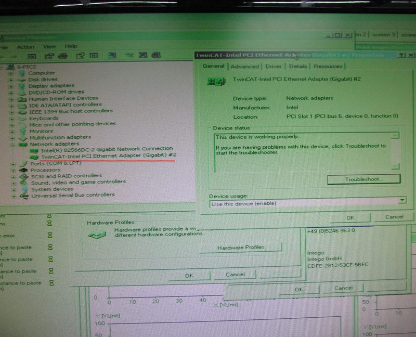Click the IDE ATA/ATAPI controllers icon
The image size is (416, 337).
click(22, 106)
